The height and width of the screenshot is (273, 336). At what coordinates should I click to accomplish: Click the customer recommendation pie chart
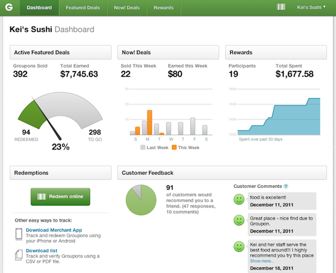pyautogui.click(x=141, y=200)
